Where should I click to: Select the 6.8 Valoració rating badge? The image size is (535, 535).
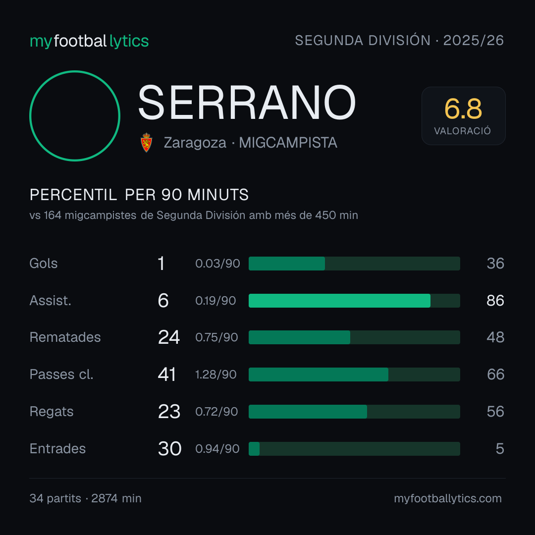coord(463,116)
